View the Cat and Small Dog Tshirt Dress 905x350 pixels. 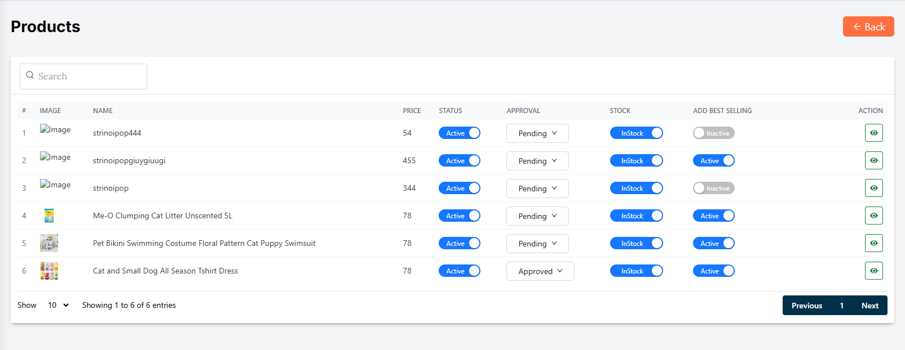873,271
